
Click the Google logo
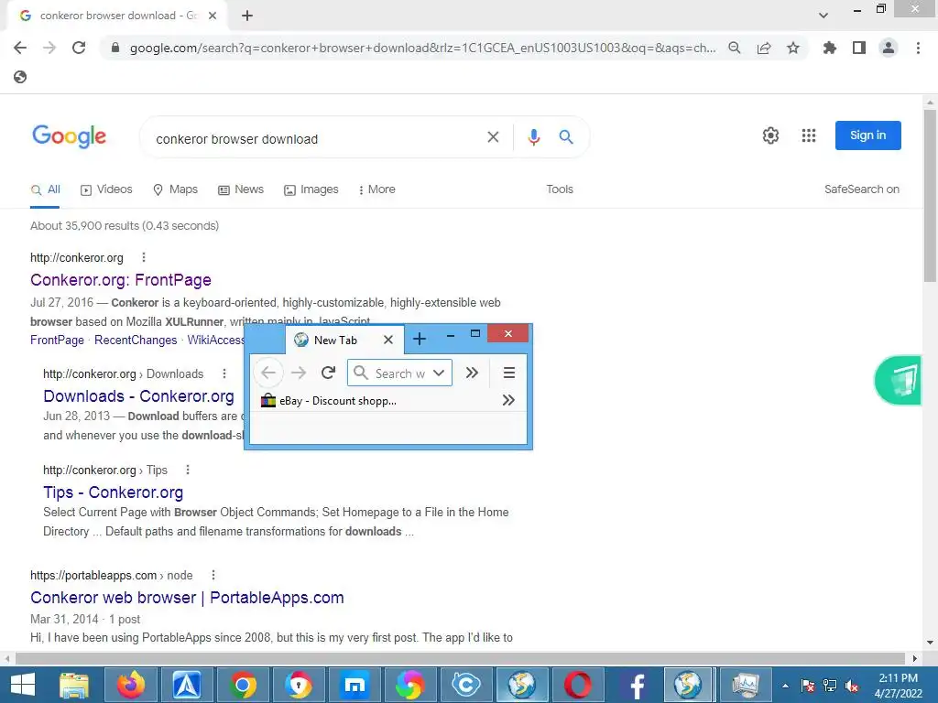click(x=70, y=136)
